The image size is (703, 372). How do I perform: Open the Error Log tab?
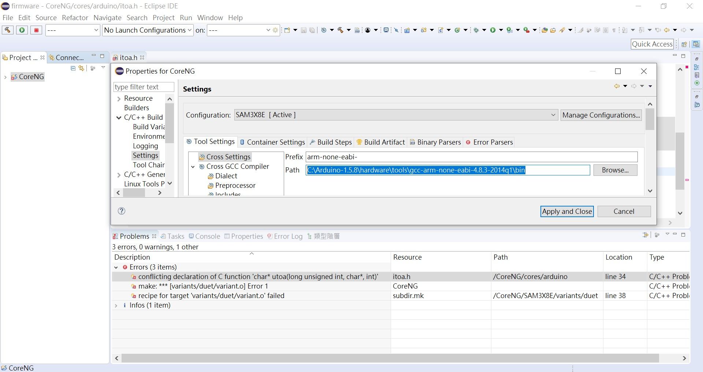pos(285,236)
